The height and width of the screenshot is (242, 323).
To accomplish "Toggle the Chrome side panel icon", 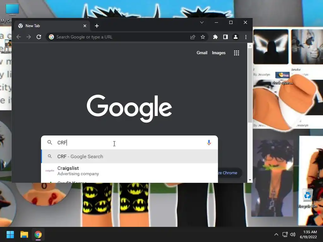I will tap(225, 37).
